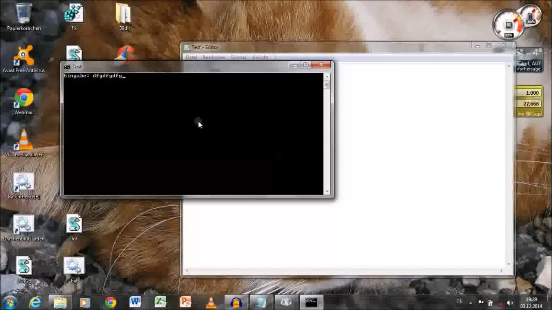This screenshot has height=310, width=552.
Task: Select the Drachenblut-Laden desktop shortcut
Action: click(x=24, y=225)
